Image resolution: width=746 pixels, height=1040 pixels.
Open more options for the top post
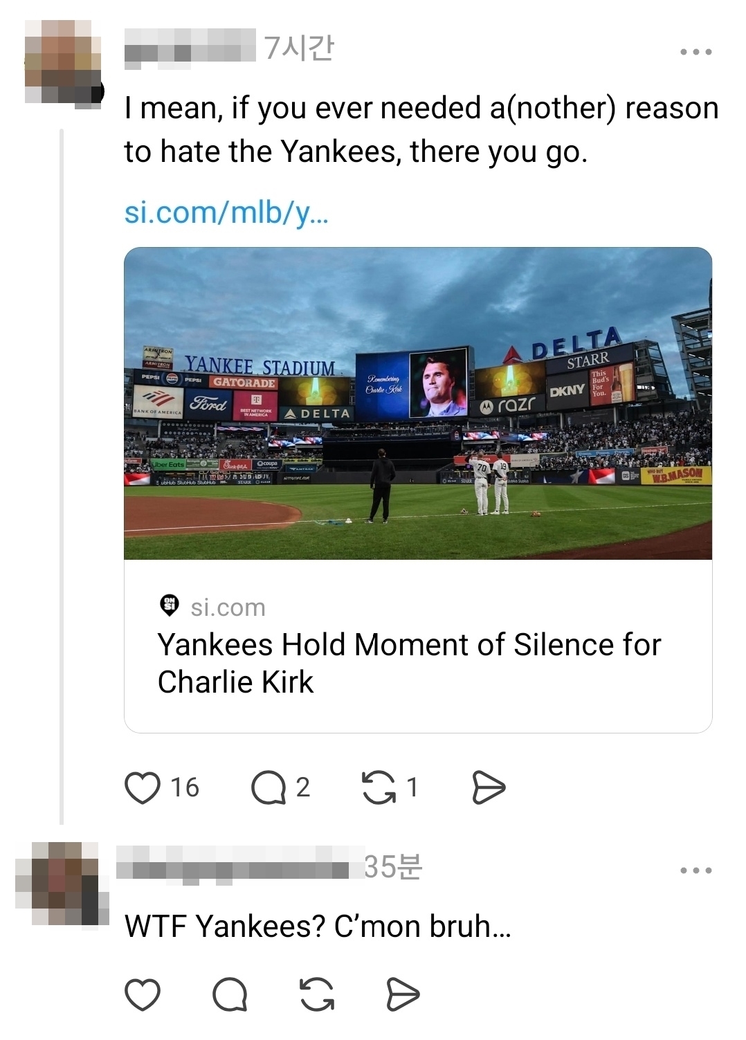pyautogui.click(x=695, y=52)
